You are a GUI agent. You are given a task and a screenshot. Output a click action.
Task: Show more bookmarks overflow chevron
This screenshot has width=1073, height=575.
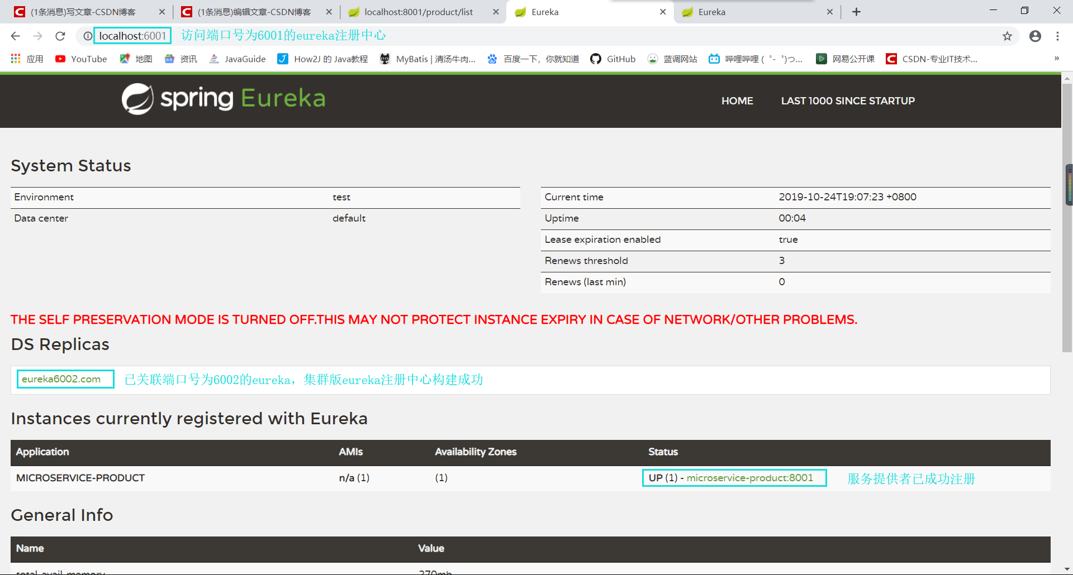tap(1056, 59)
